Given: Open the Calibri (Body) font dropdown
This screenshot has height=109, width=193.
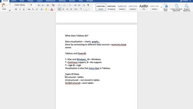Looking at the screenshot, I should (28, 5).
